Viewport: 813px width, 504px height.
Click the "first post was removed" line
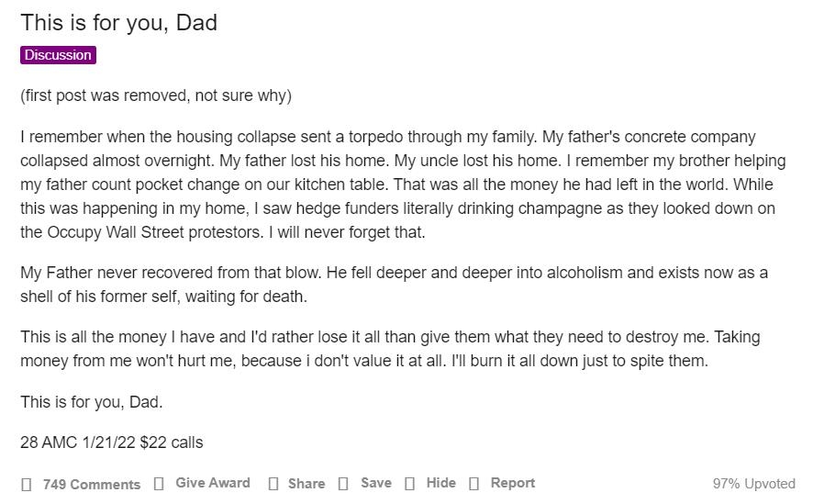pyautogui.click(x=156, y=95)
